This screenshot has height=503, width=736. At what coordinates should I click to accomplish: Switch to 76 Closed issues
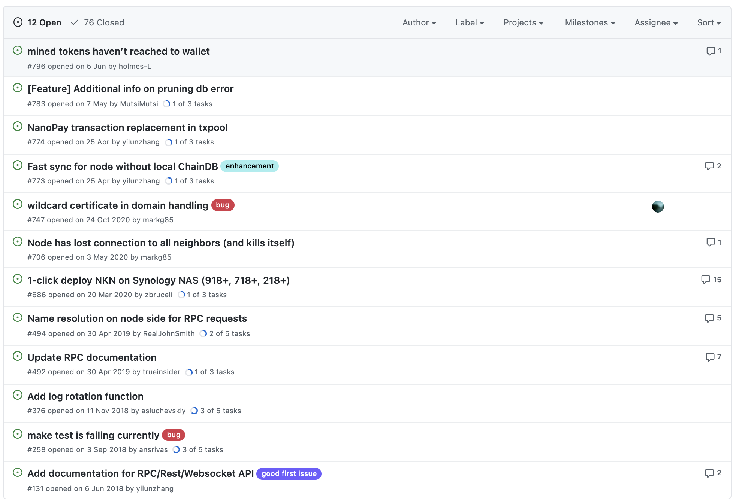[x=98, y=22]
